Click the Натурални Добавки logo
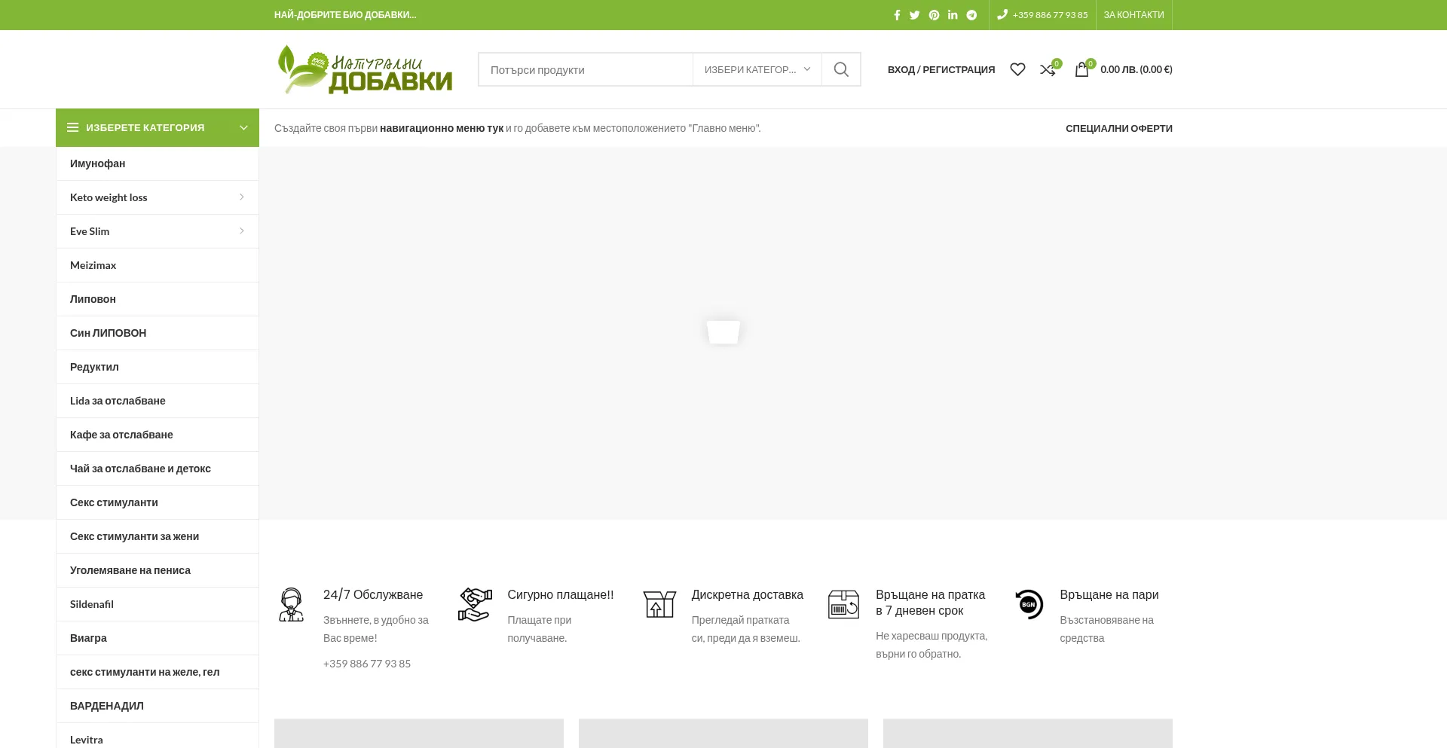 click(x=365, y=69)
